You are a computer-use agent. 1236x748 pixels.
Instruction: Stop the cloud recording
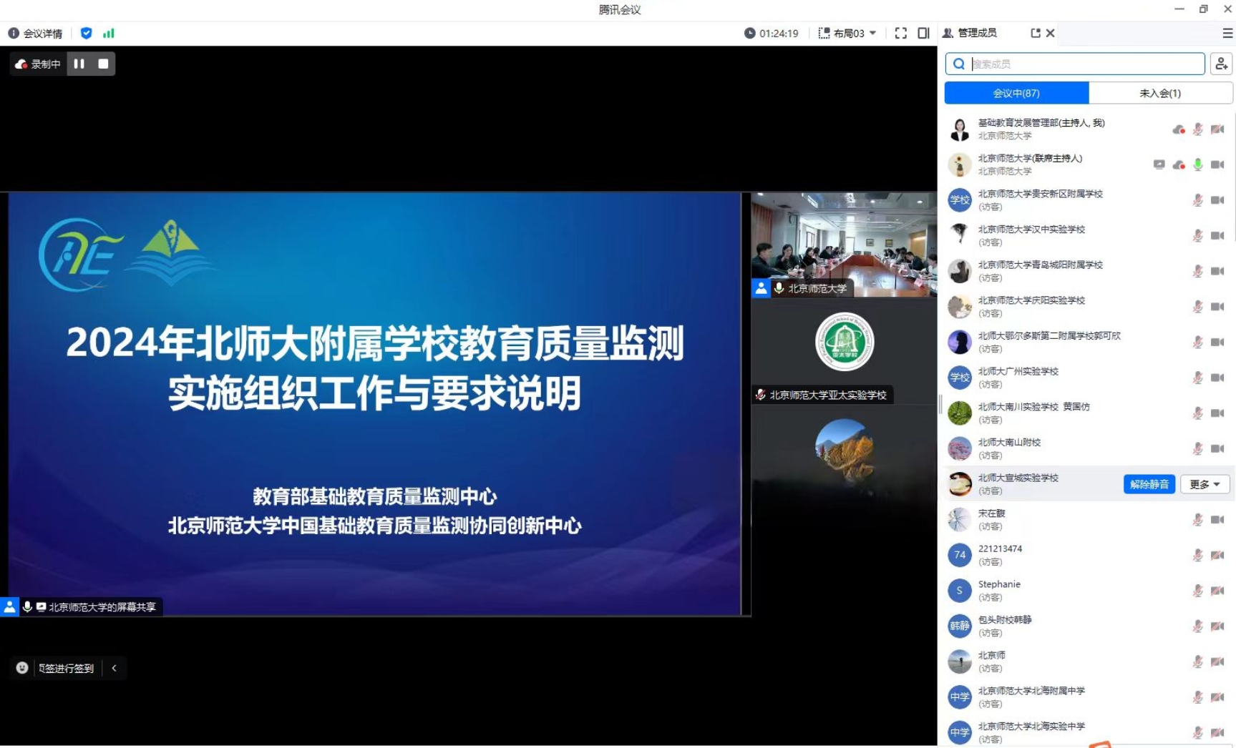point(103,64)
